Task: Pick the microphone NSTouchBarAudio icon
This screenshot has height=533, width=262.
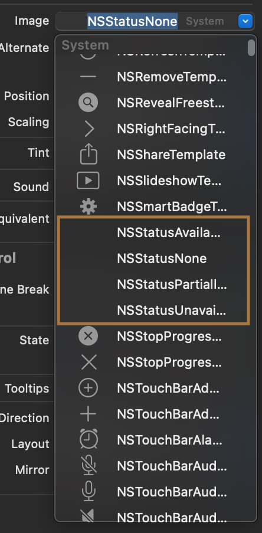Action: [89, 491]
